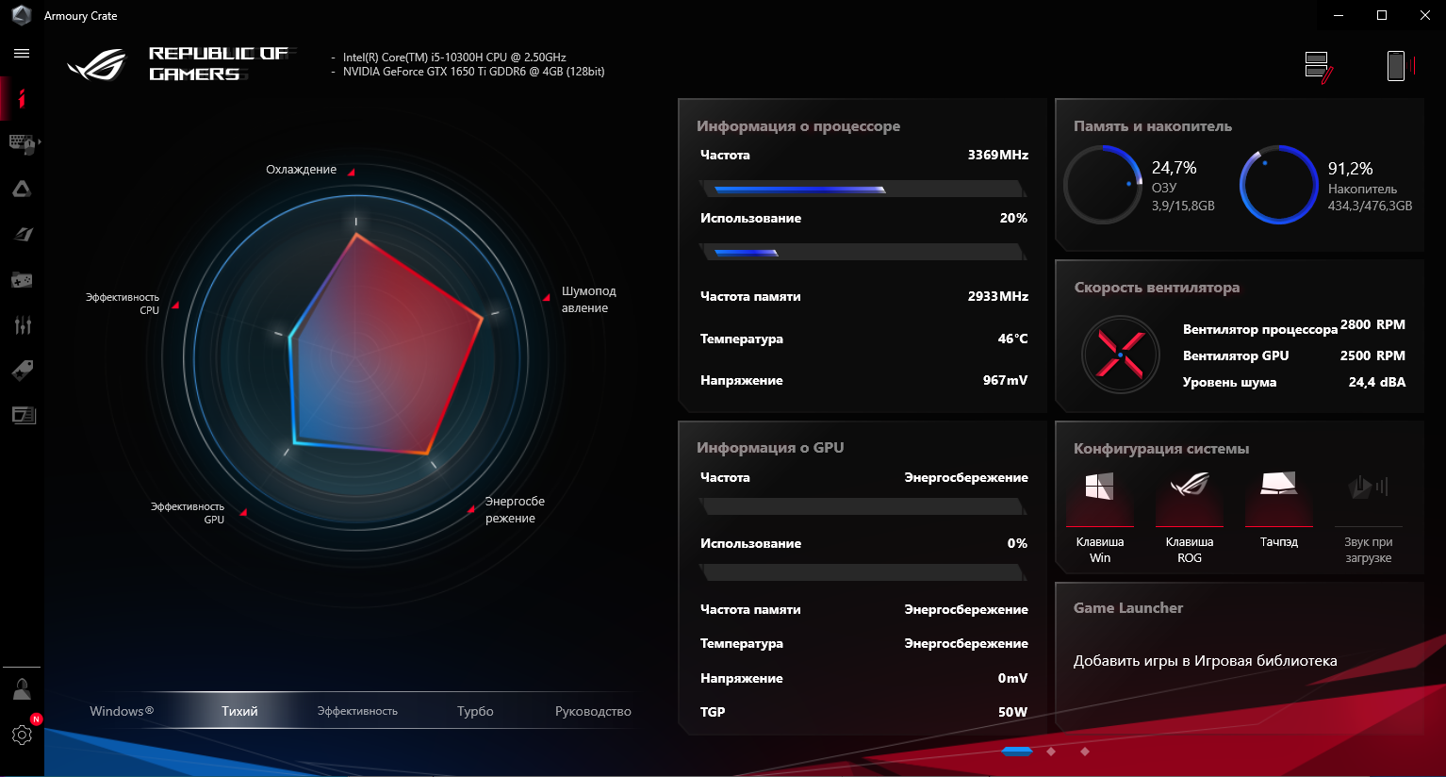This screenshot has height=777, width=1446.
Task: Click the CPU usage progress bar
Action: [863, 253]
